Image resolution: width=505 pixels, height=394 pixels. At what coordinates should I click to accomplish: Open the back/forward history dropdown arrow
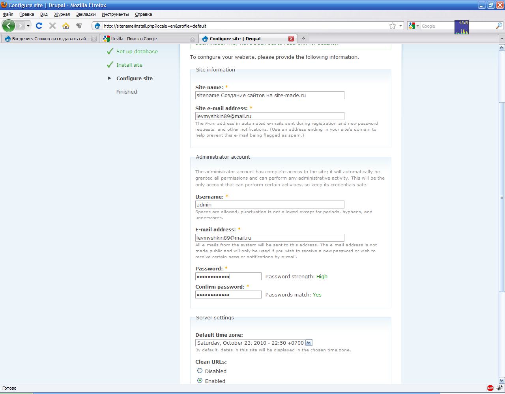(28, 26)
